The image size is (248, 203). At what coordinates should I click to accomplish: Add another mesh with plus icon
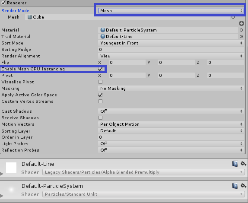tap(242, 23)
